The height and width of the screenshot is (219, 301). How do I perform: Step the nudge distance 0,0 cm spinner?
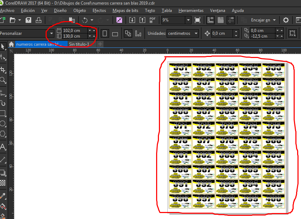tap(236, 33)
